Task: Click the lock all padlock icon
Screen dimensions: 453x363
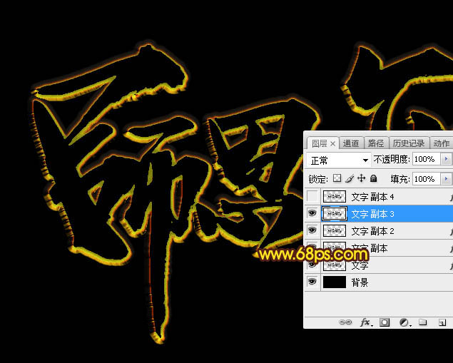Action: tap(374, 178)
